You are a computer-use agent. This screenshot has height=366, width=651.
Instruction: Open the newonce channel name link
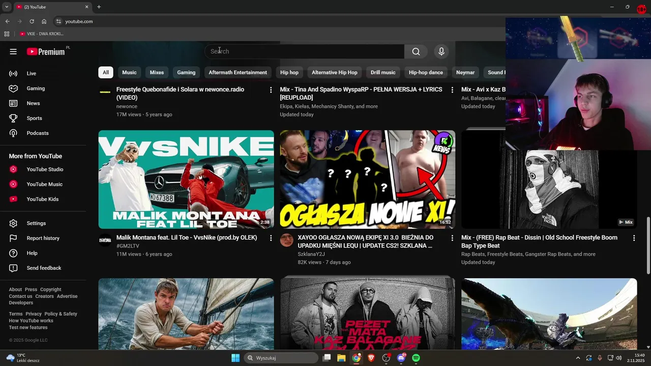tap(127, 106)
